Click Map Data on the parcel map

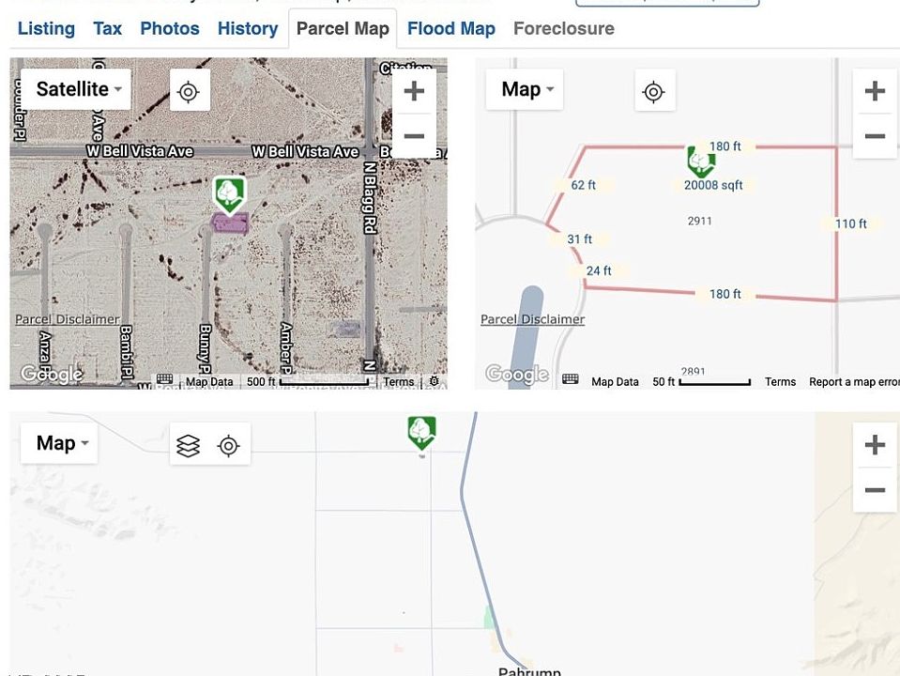pos(615,381)
